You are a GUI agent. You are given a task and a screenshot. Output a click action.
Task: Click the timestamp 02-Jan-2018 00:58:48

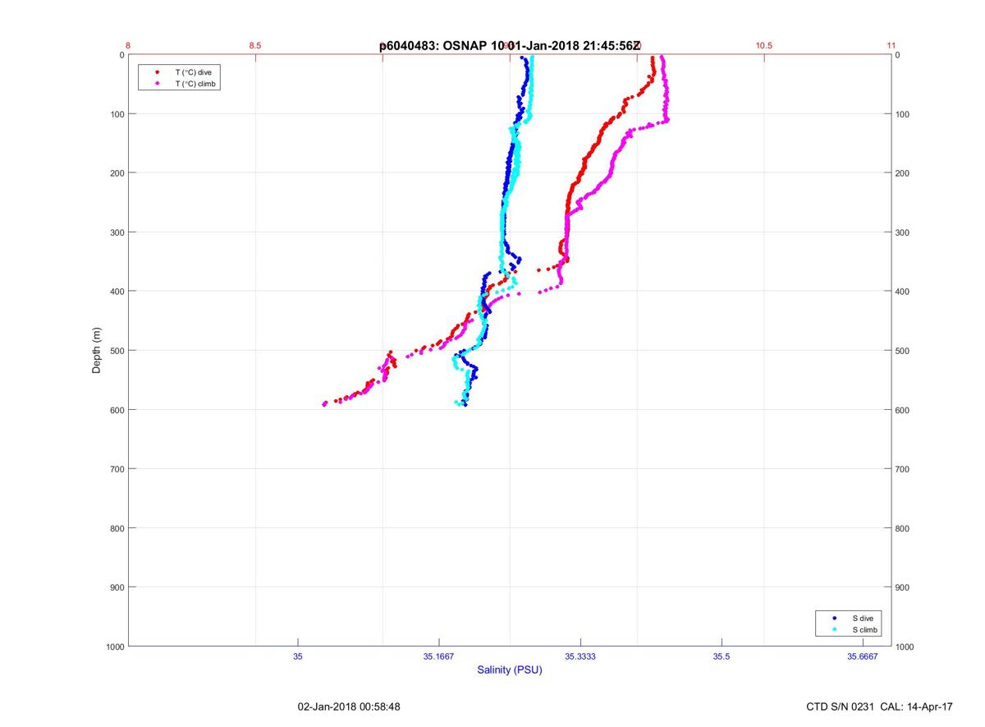tap(349, 706)
